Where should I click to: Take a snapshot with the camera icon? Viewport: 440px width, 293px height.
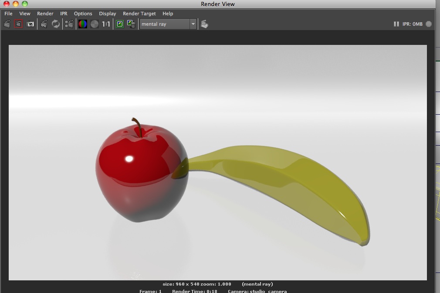pos(30,24)
